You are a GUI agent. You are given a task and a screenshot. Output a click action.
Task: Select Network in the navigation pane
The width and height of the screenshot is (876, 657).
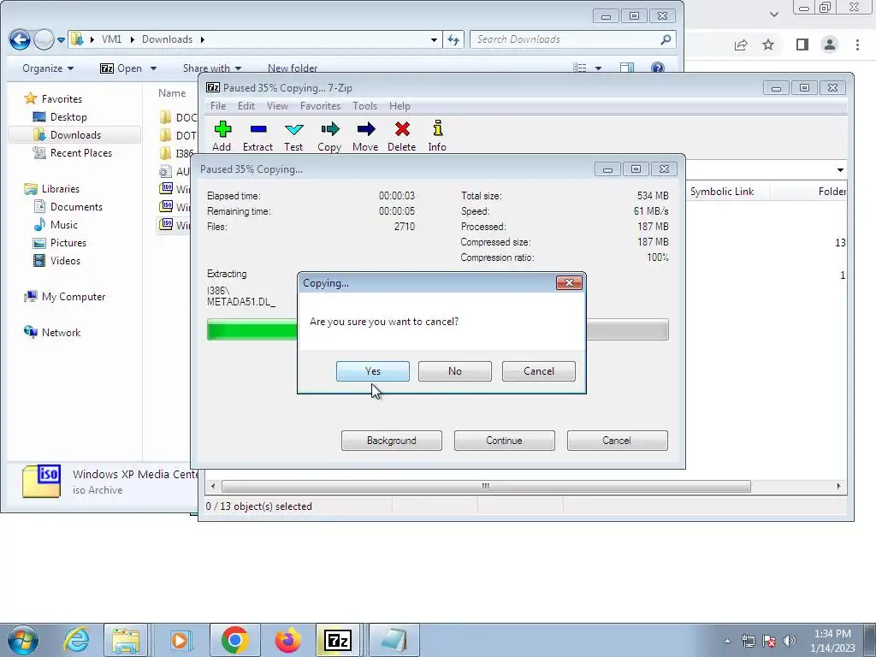[x=52, y=333]
